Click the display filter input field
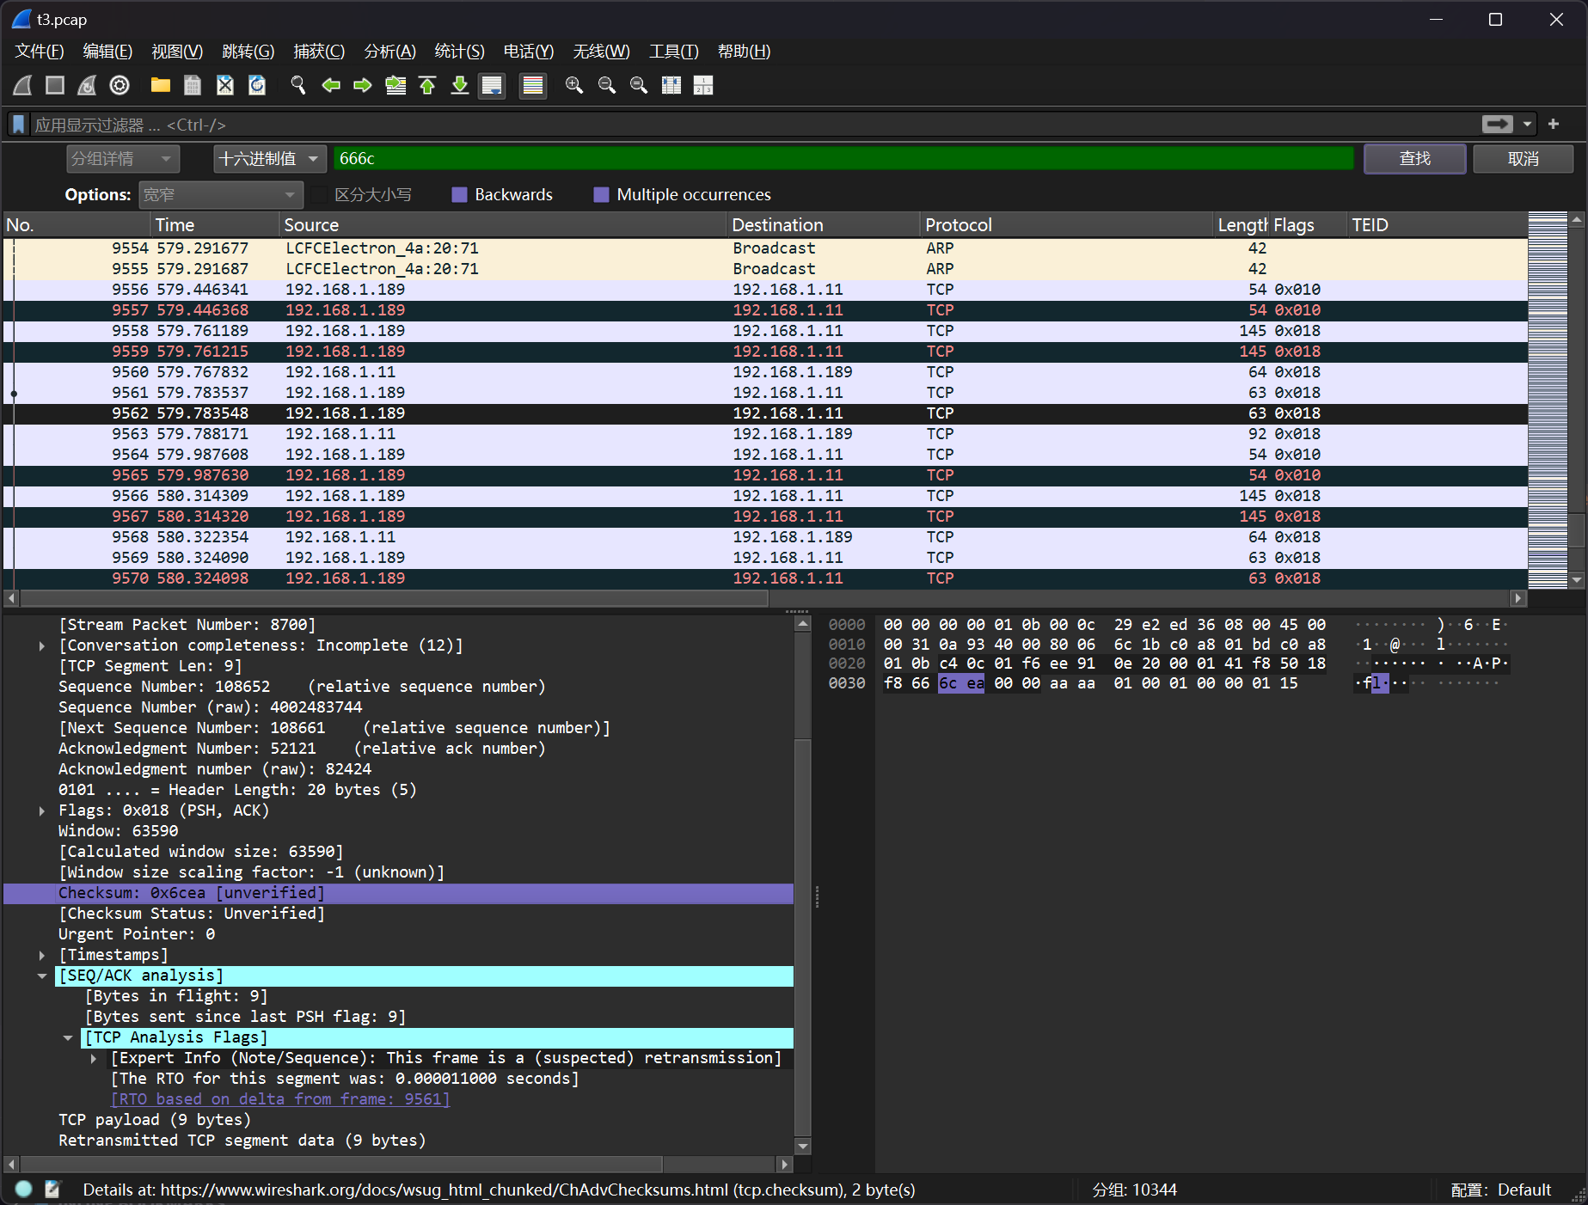1588x1205 pixels. click(x=752, y=125)
